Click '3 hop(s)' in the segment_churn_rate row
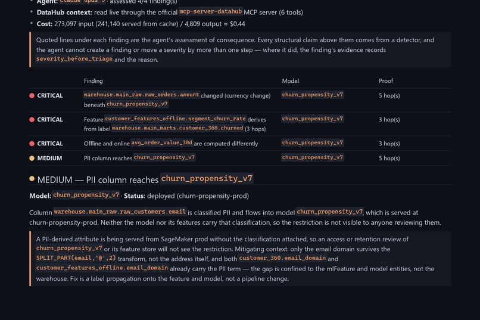Image resolution: width=480 pixels, height=320 pixels. [x=389, y=119]
